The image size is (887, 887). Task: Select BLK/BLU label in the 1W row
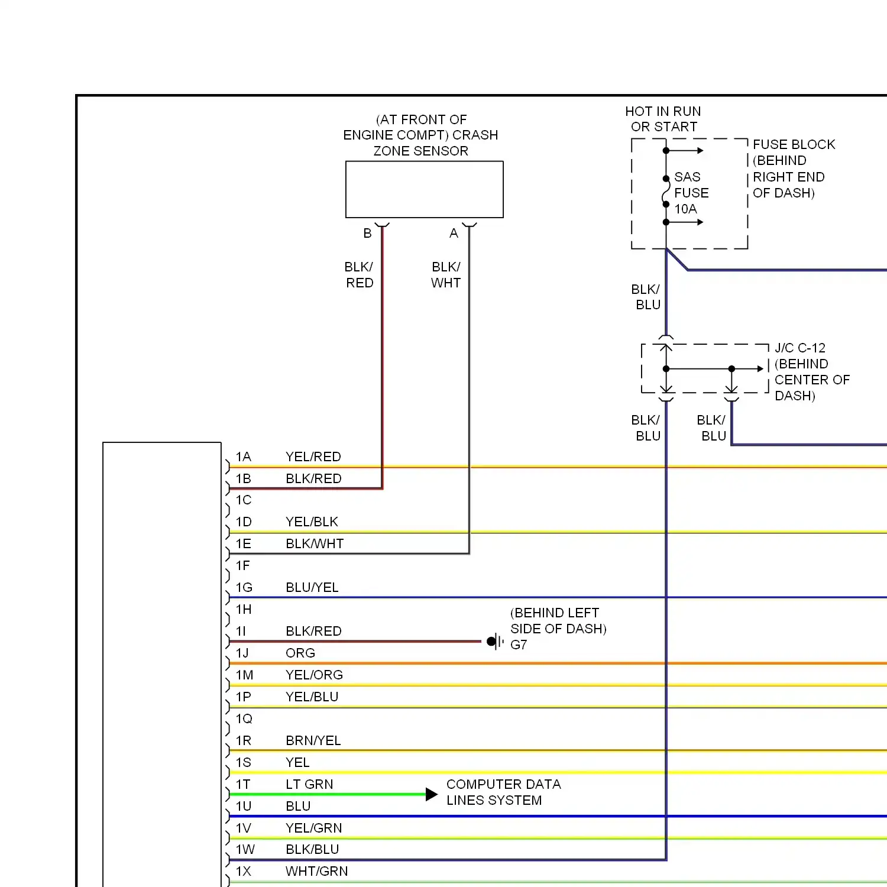(x=312, y=850)
